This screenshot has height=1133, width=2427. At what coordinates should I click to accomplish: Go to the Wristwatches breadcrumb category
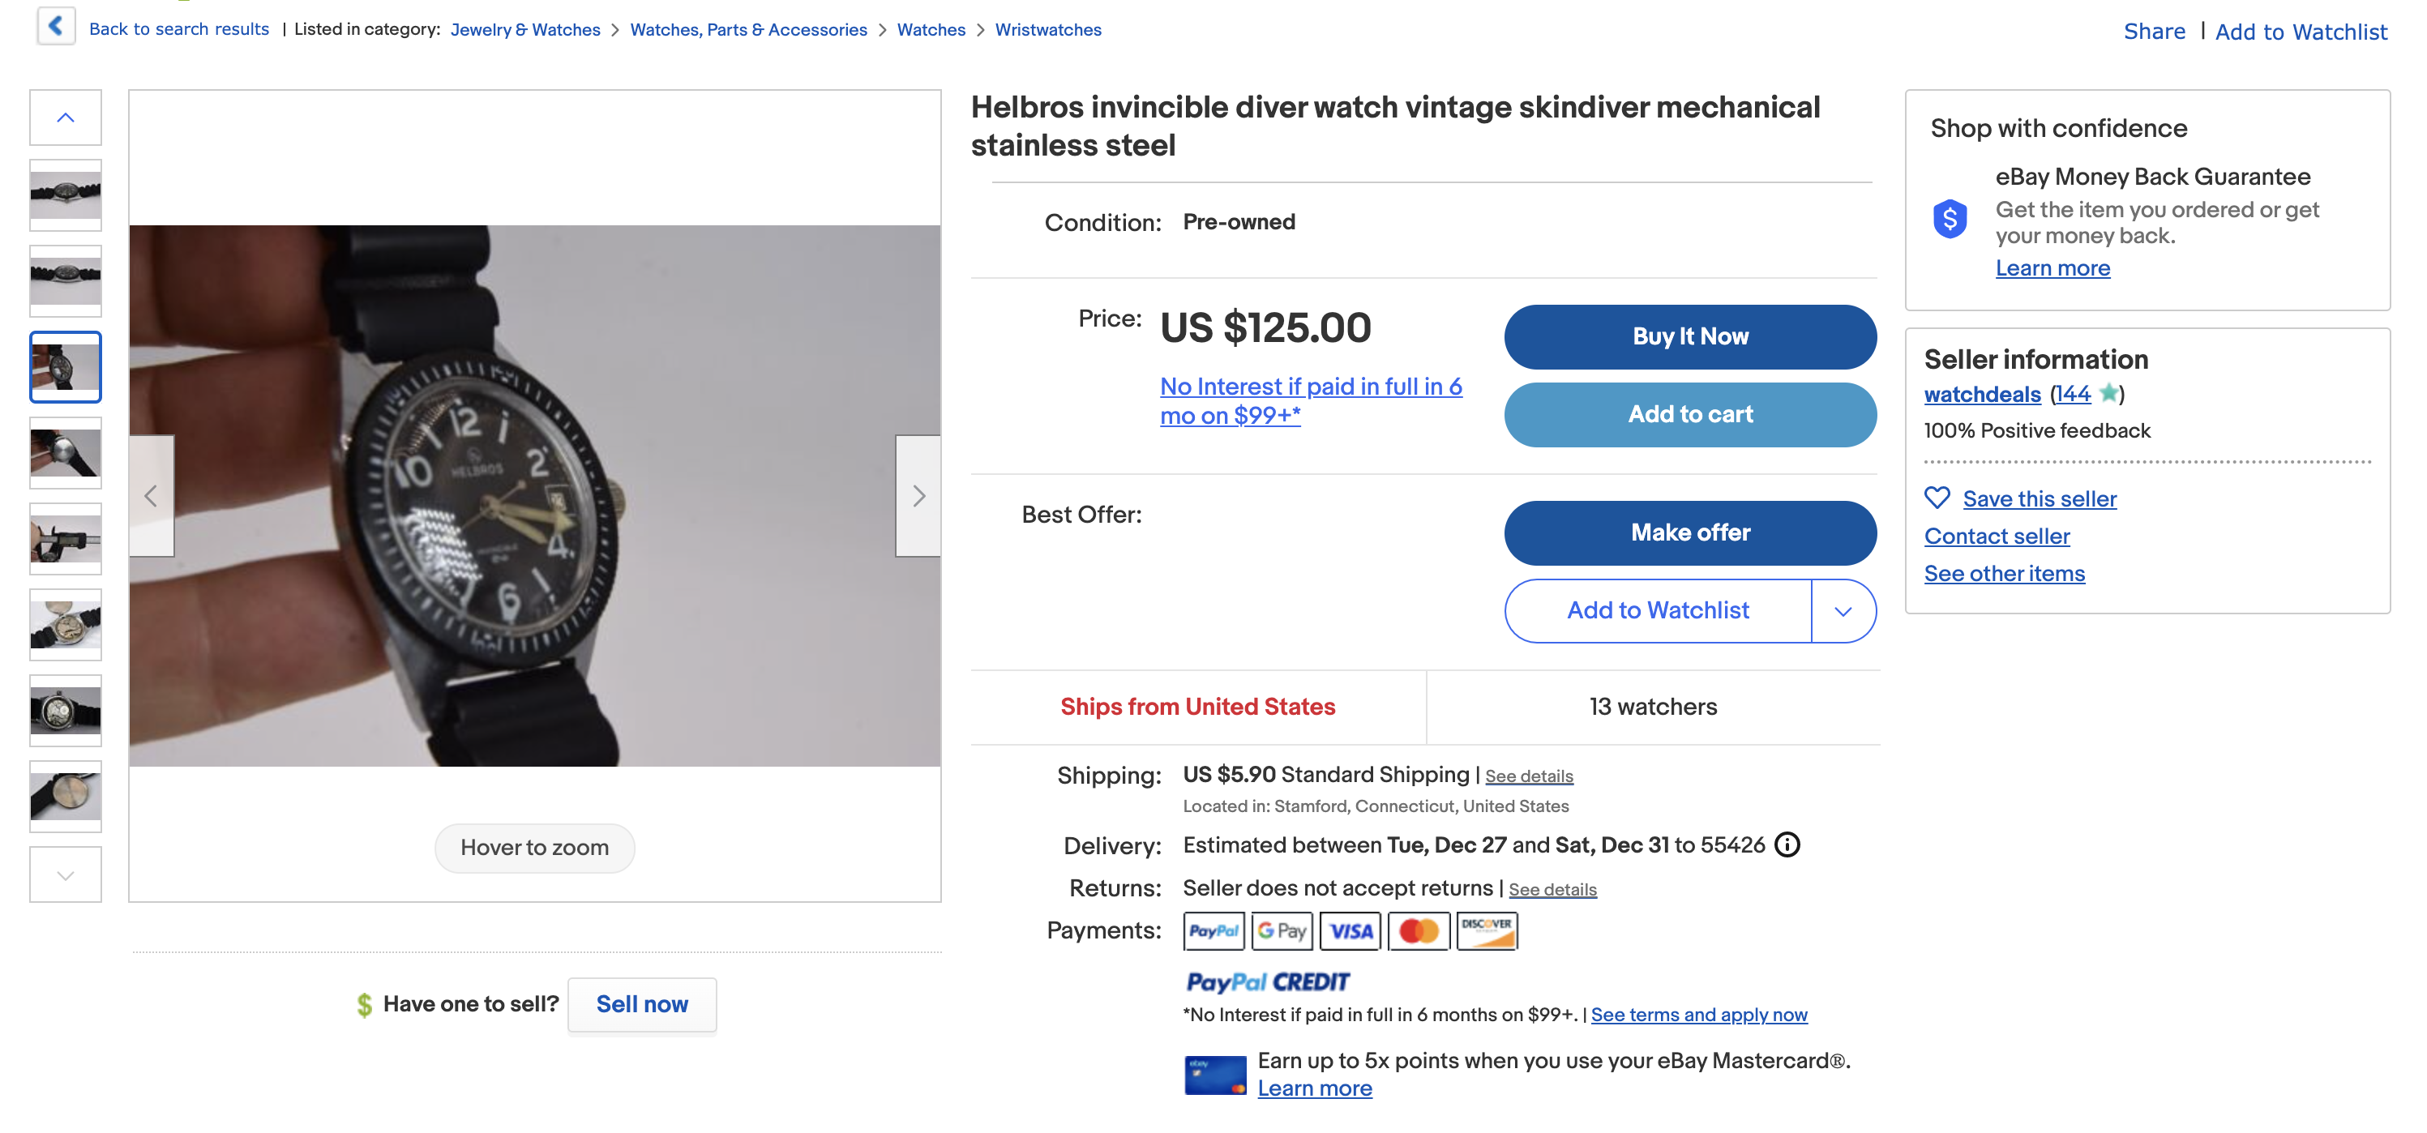(x=1047, y=29)
